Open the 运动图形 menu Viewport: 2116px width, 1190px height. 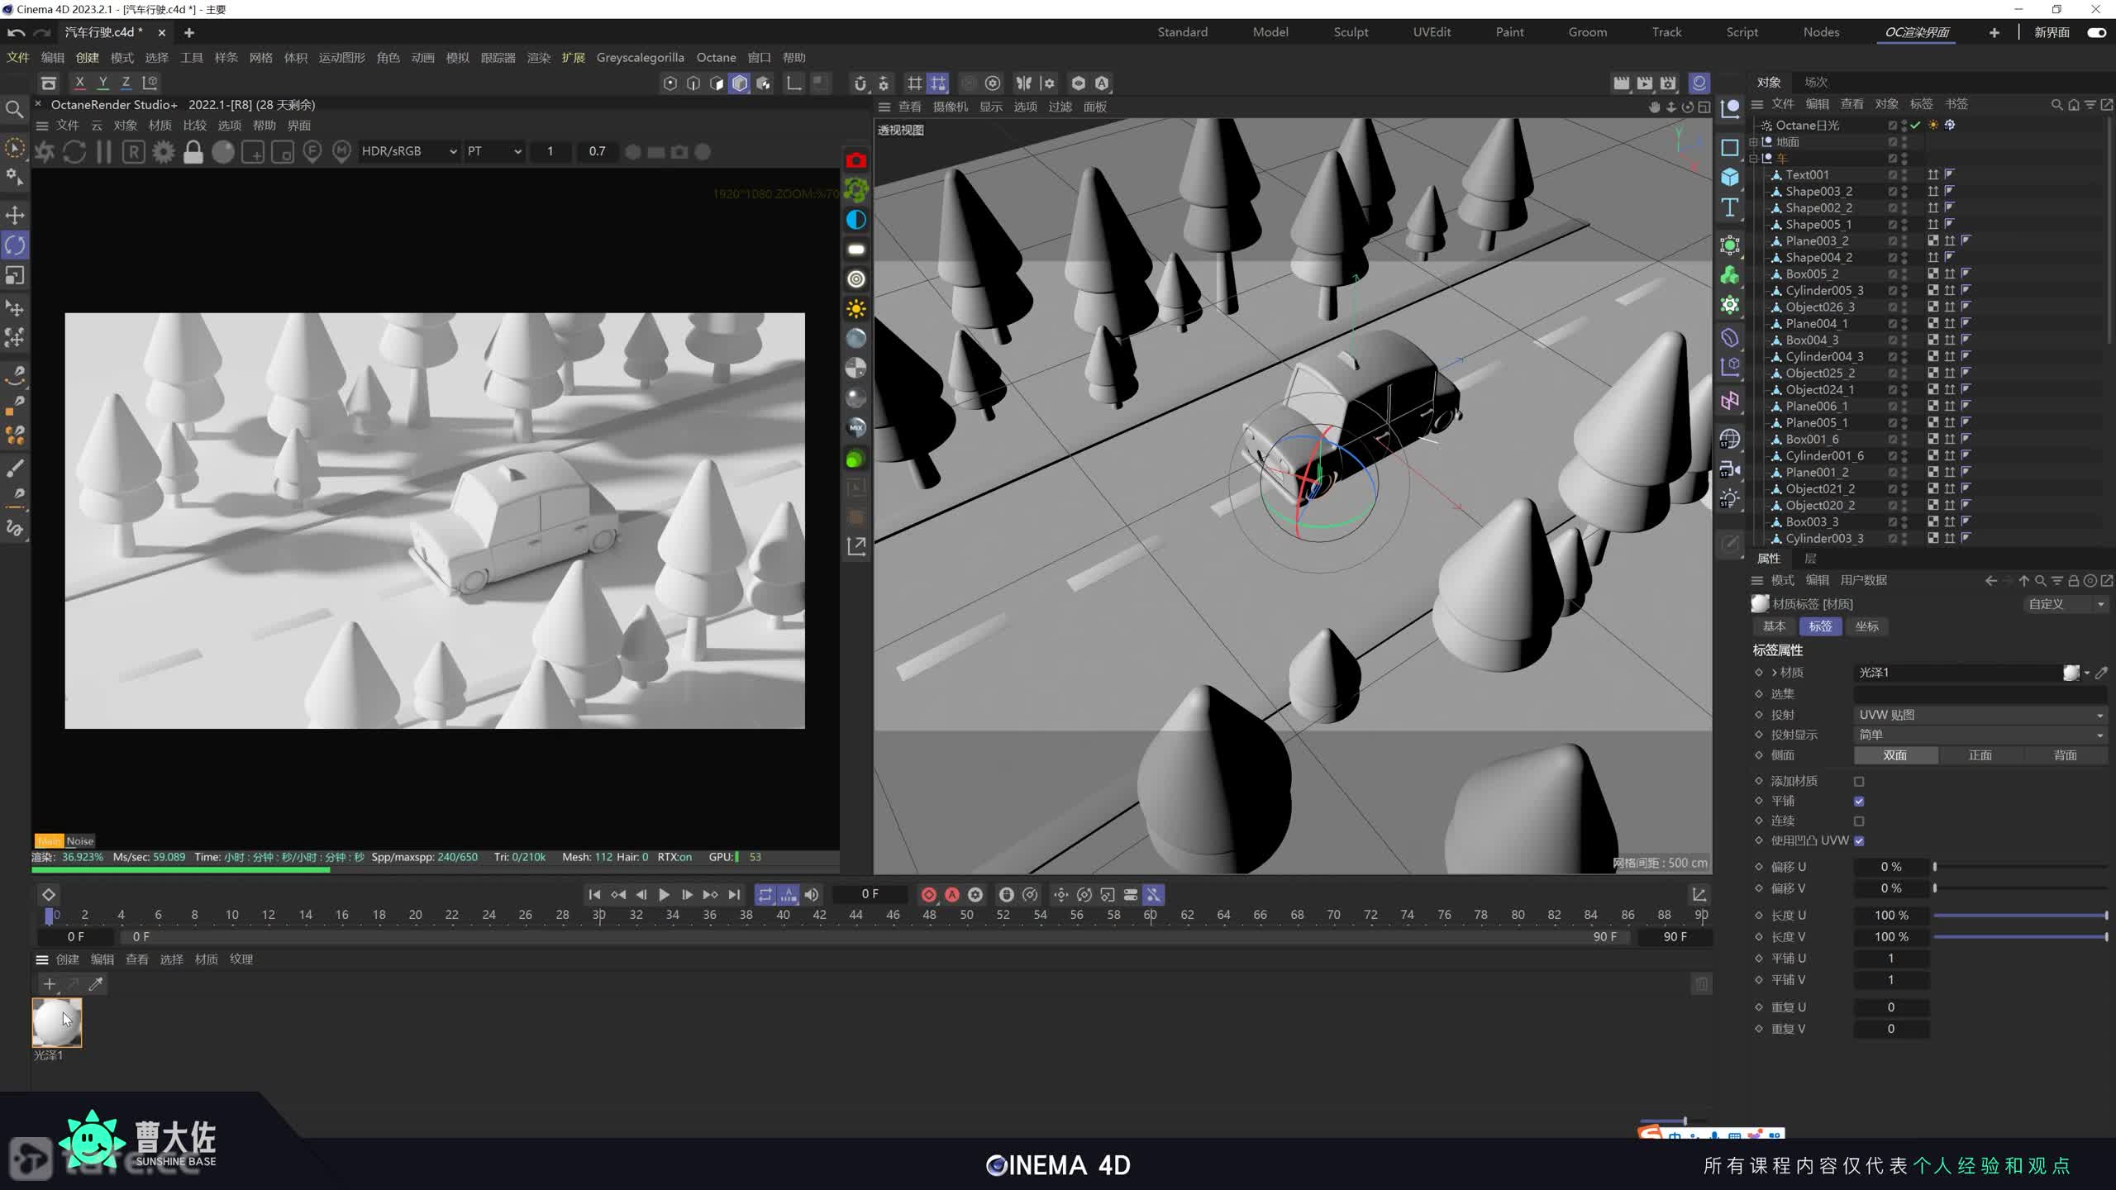point(341,57)
